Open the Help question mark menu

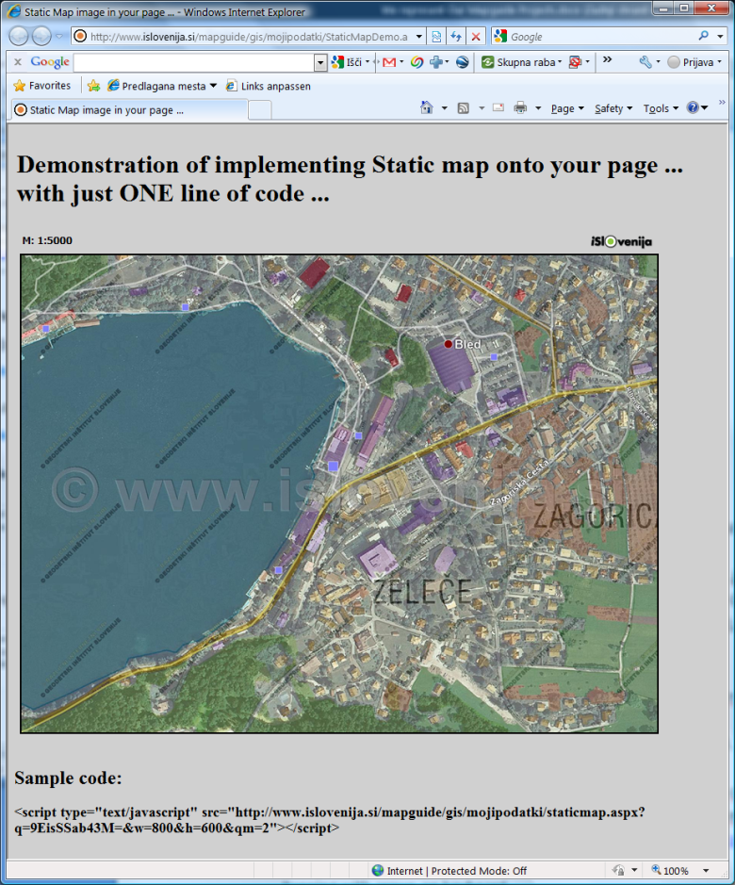(x=697, y=107)
